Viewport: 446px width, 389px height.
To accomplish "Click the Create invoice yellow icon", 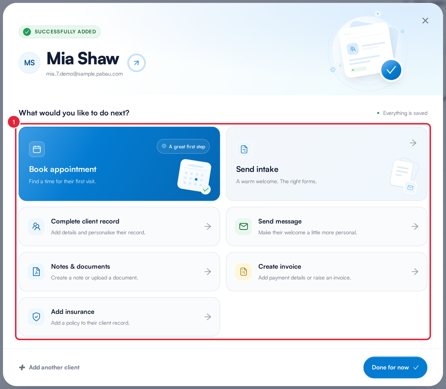I will click(244, 272).
